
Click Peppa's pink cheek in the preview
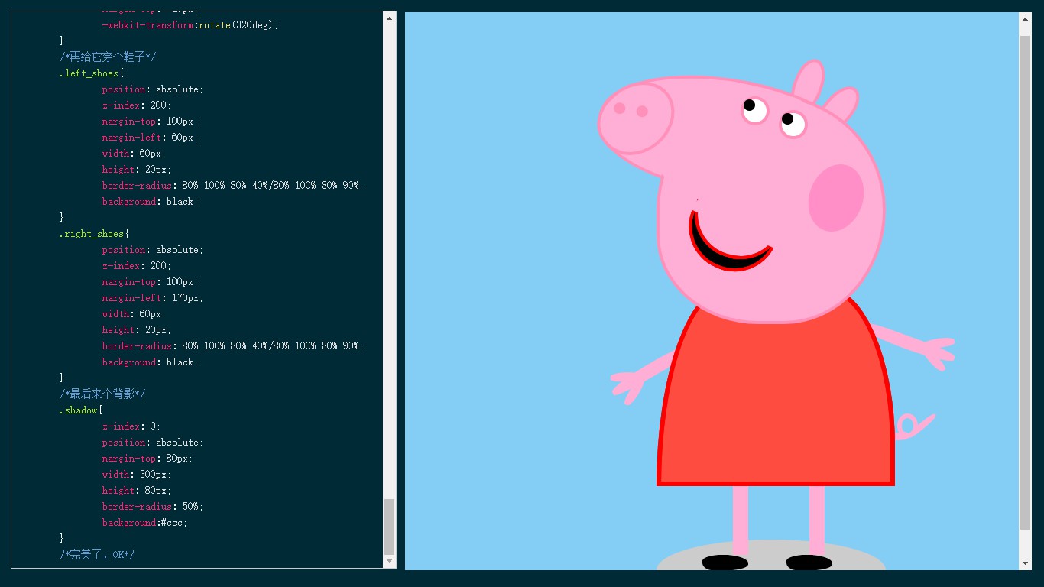[836, 198]
